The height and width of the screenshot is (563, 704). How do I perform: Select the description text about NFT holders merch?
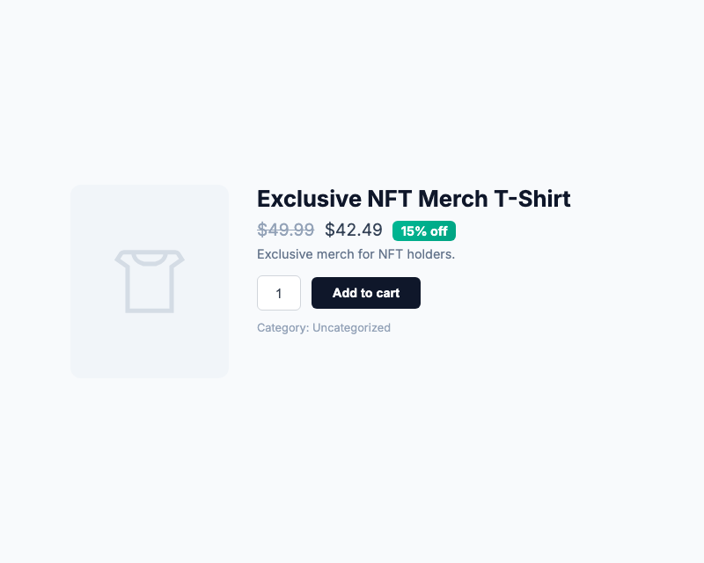tap(356, 254)
